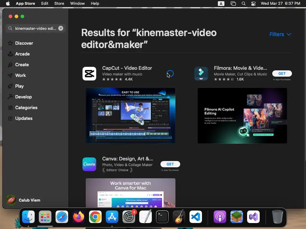Click the kinemaster search input field
Screen dimensions: 306x229
pos(36,28)
